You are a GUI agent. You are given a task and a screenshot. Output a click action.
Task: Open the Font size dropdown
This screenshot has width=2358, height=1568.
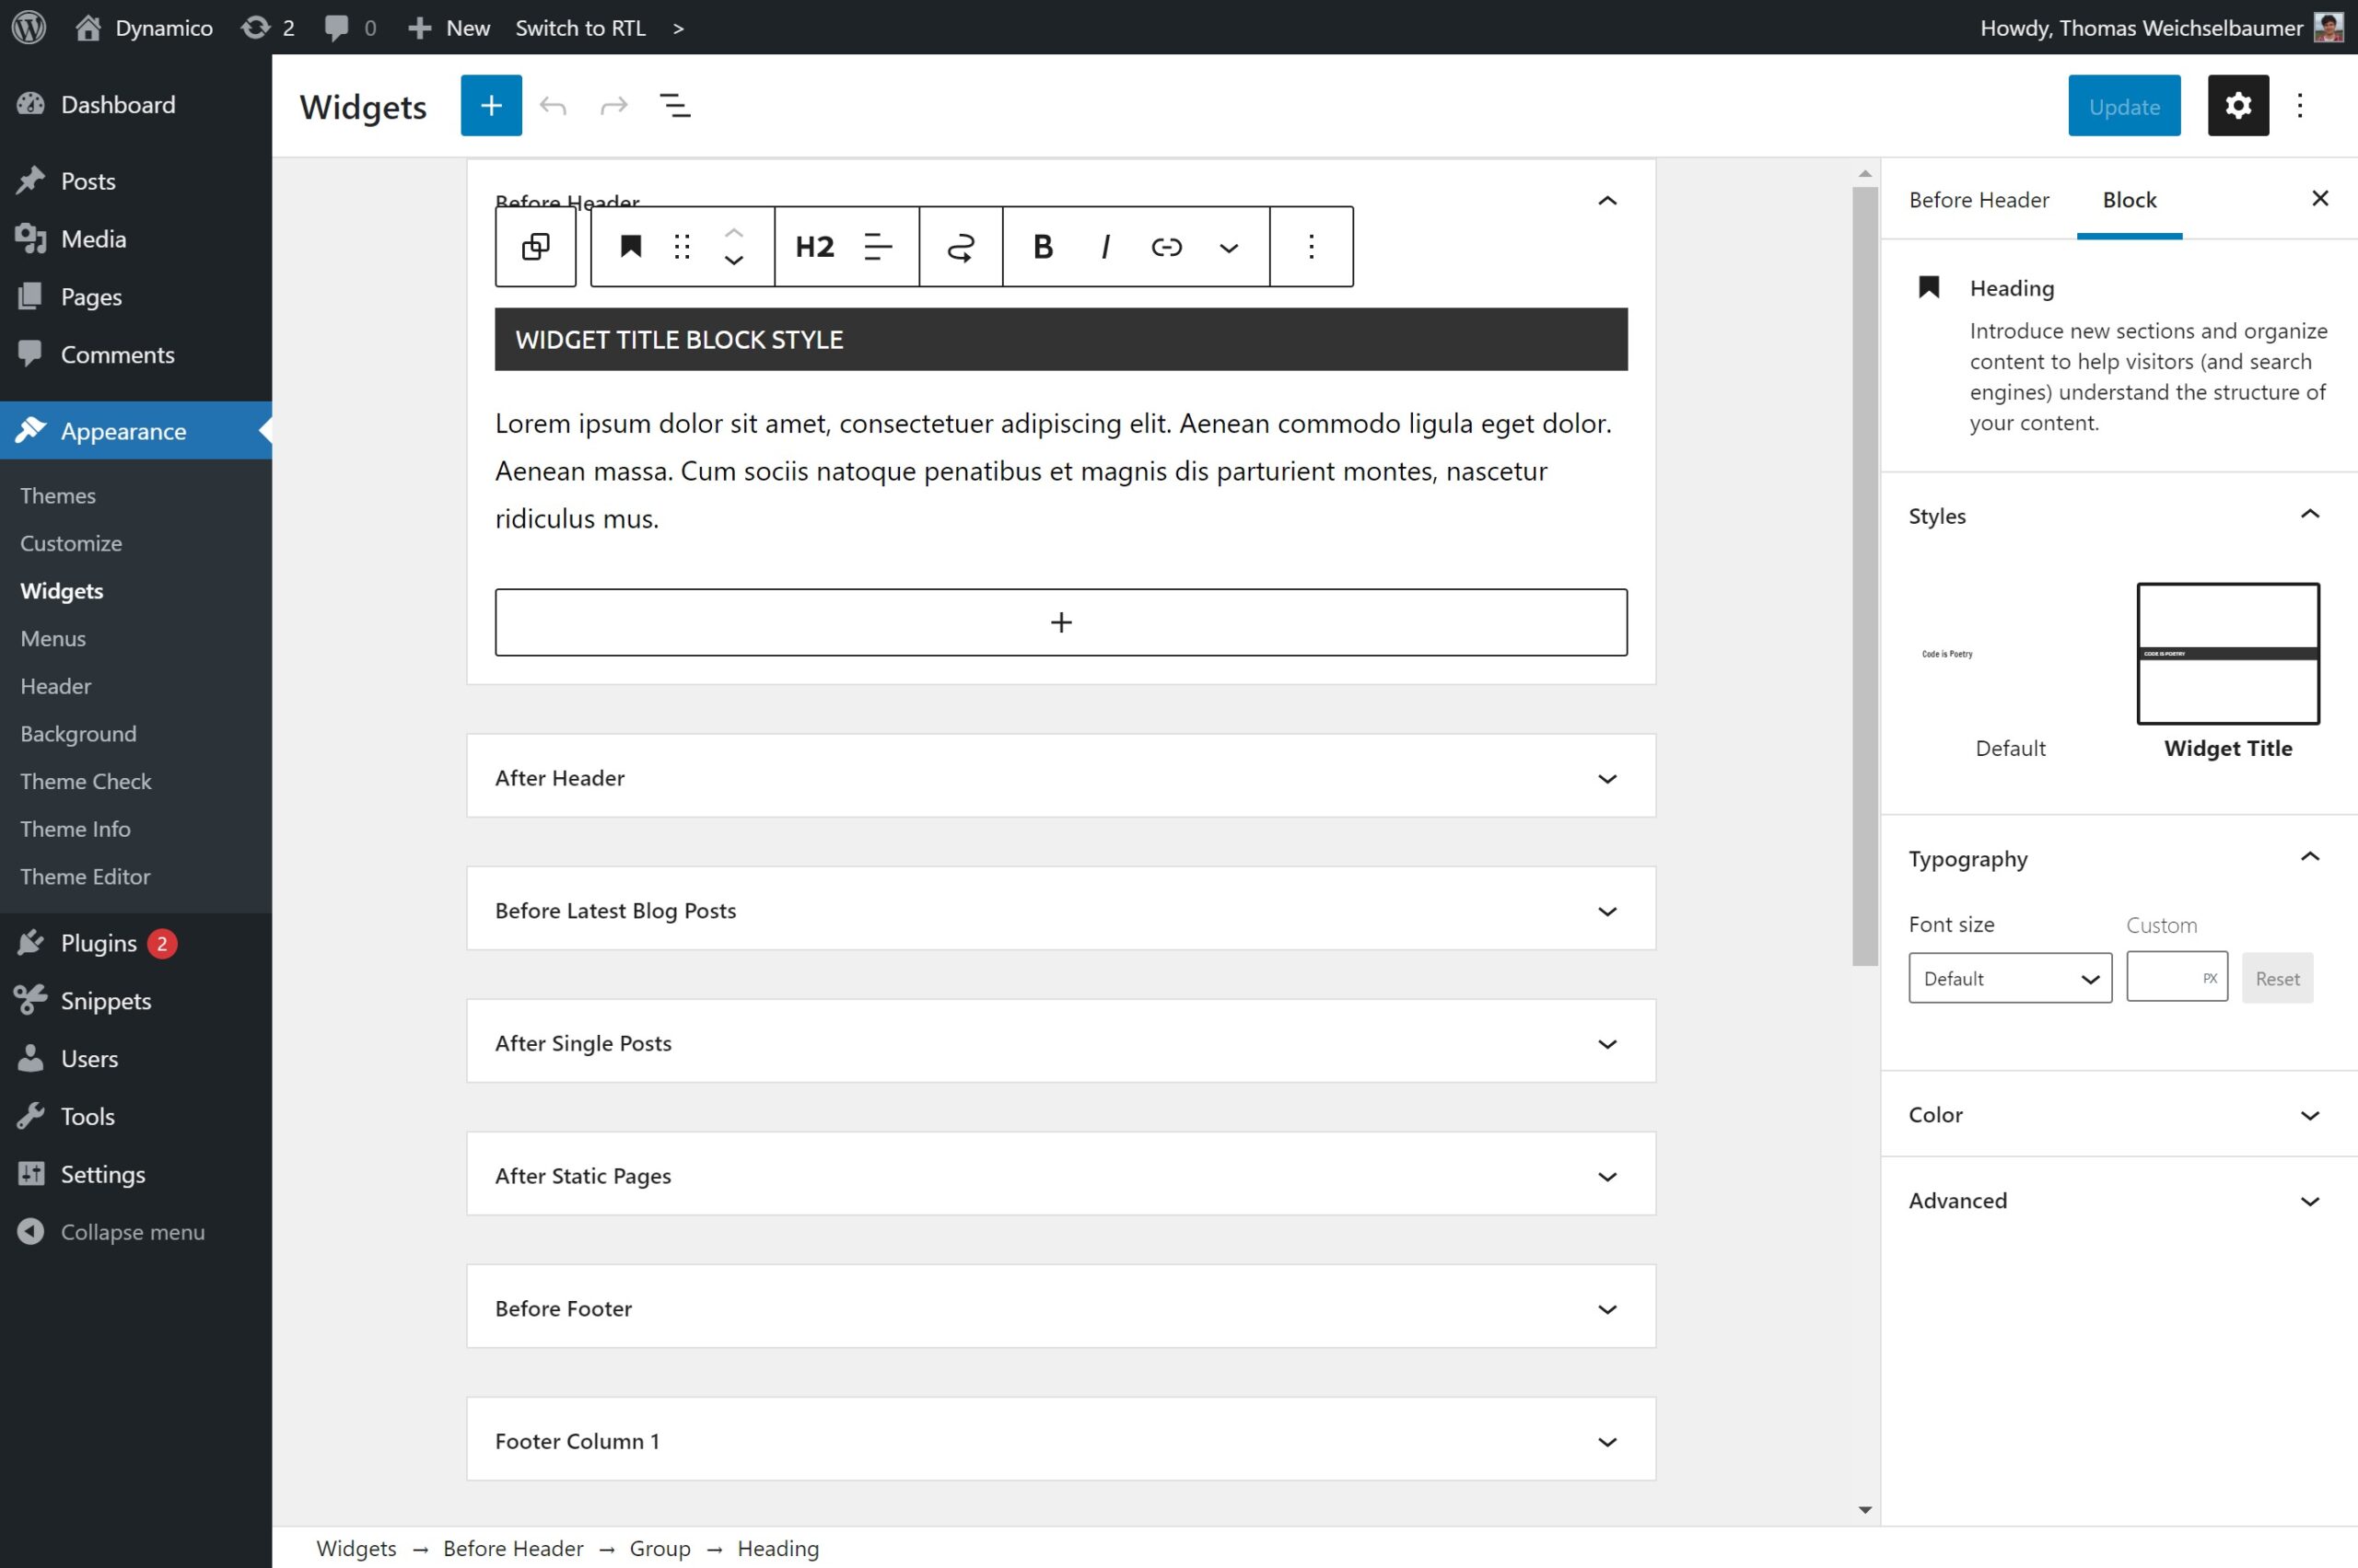(x=2008, y=977)
